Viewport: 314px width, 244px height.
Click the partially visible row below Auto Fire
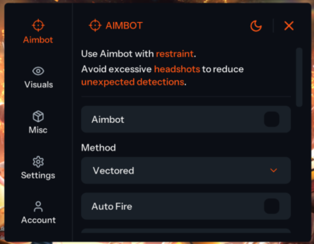pos(186,231)
